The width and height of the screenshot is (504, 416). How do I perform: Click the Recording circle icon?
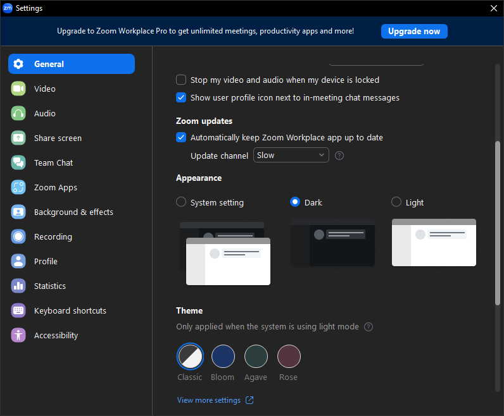tap(18, 236)
